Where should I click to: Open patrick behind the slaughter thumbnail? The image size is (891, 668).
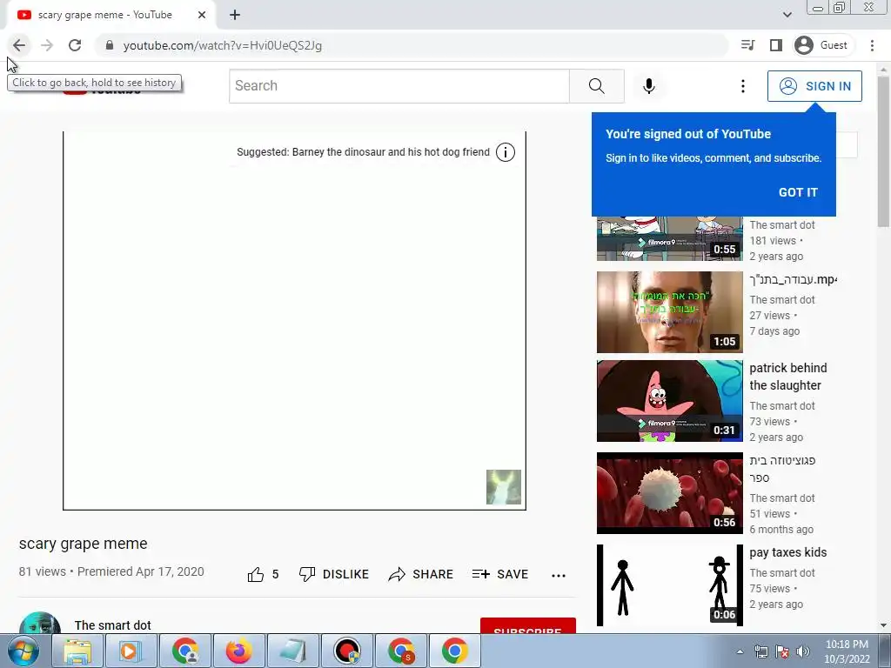[669, 400]
